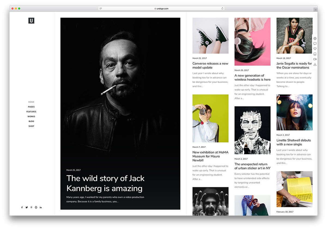Click the couple in jeans thumbnail

click(253, 205)
